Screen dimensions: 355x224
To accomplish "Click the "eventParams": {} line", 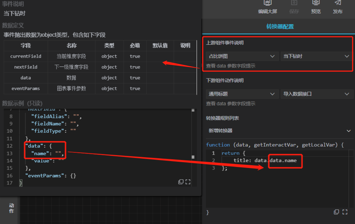I will click(x=50, y=176).
